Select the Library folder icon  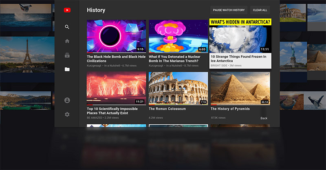tap(67, 69)
